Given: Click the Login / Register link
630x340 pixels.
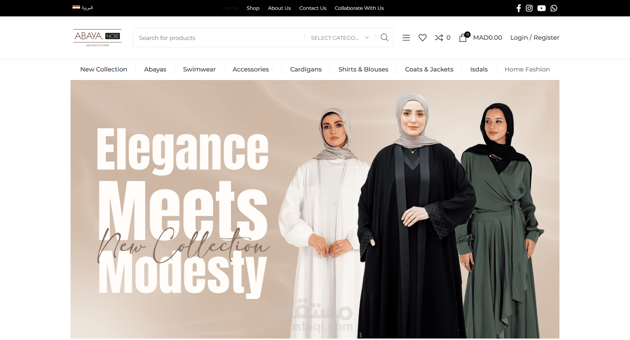Looking at the screenshot, I should [535, 38].
